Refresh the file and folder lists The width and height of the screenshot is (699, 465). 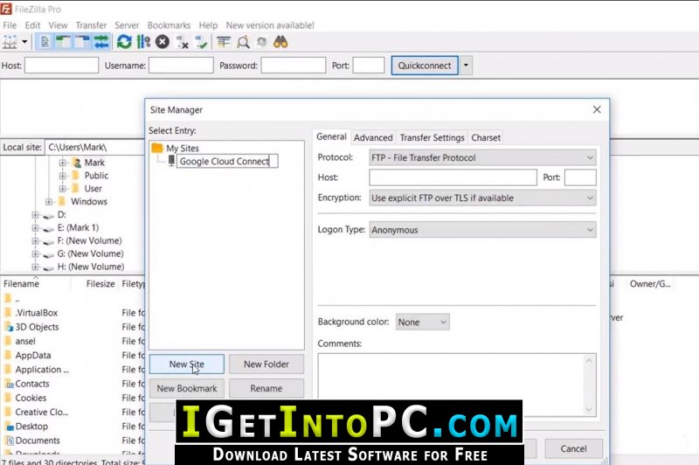click(x=124, y=42)
